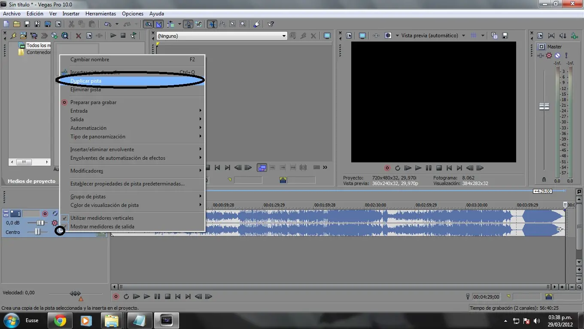Save the project with the floppy disk icon
Screen dimensions: 584x329
[27, 24]
